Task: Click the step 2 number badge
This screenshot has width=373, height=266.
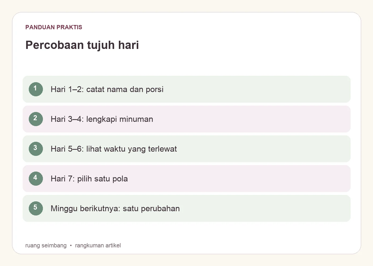Action: tap(36, 119)
